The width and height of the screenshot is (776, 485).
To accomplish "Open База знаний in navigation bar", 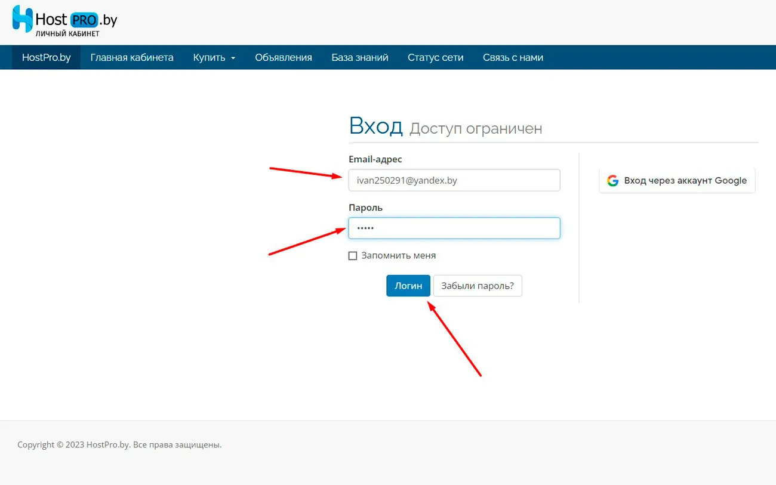I will 359,58.
